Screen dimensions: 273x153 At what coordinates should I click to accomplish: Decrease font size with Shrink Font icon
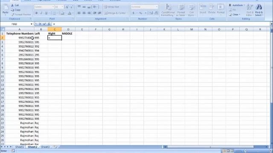tap(72, 7)
